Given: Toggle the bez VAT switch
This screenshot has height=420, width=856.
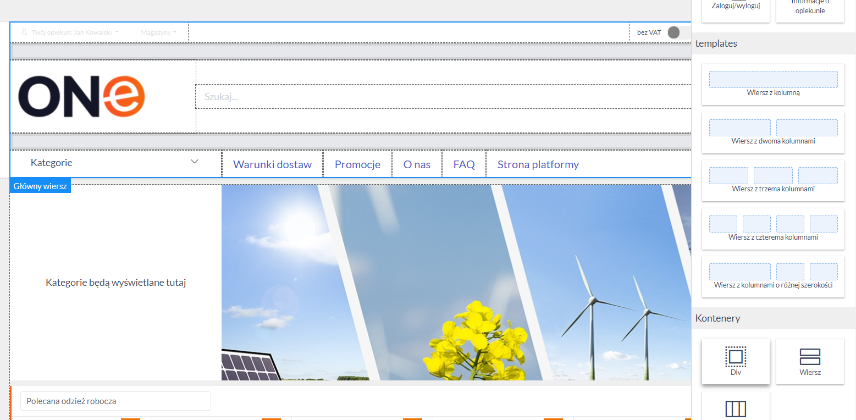Looking at the screenshot, I should [677, 32].
